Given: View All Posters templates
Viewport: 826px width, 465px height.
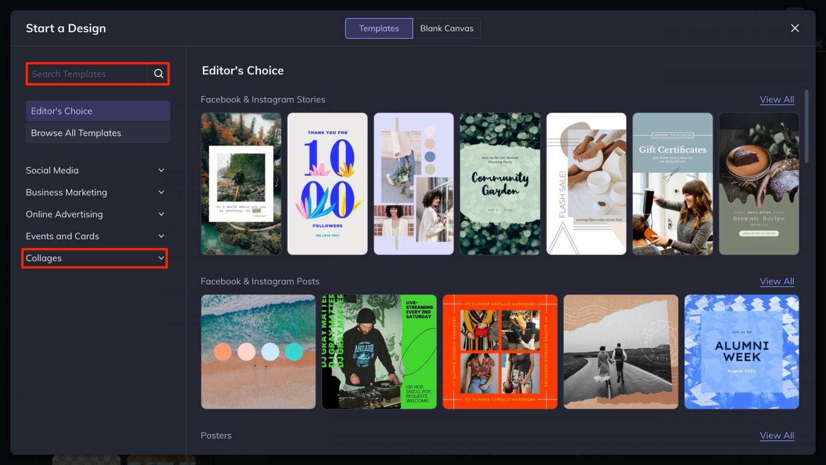Looking at the screenshot, I should (777, 435).
